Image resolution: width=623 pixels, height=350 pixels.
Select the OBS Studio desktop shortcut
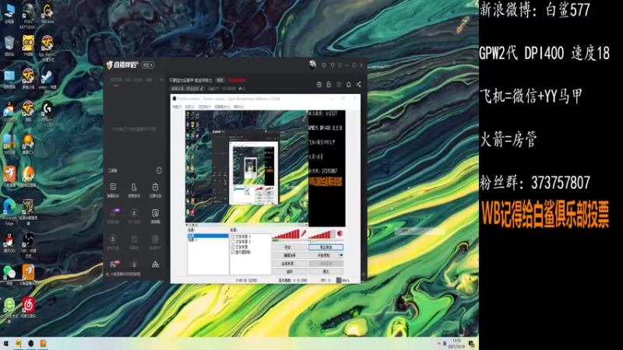(x=28, y=243)
